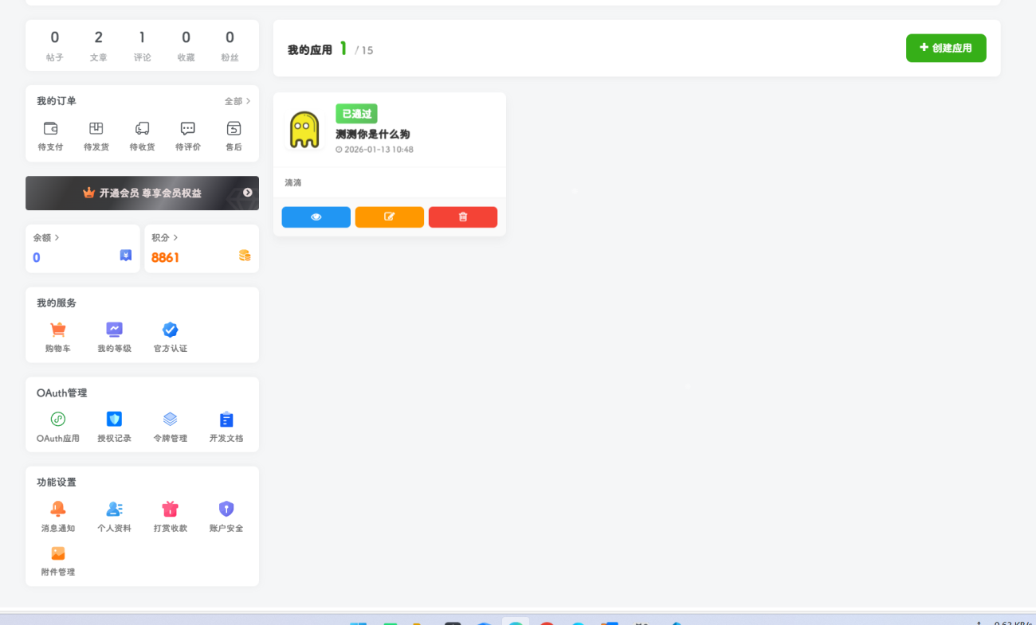The image size is (1036, 625).
Task: Click the yellow ghost app thumbnail
Action: [304, 130]
